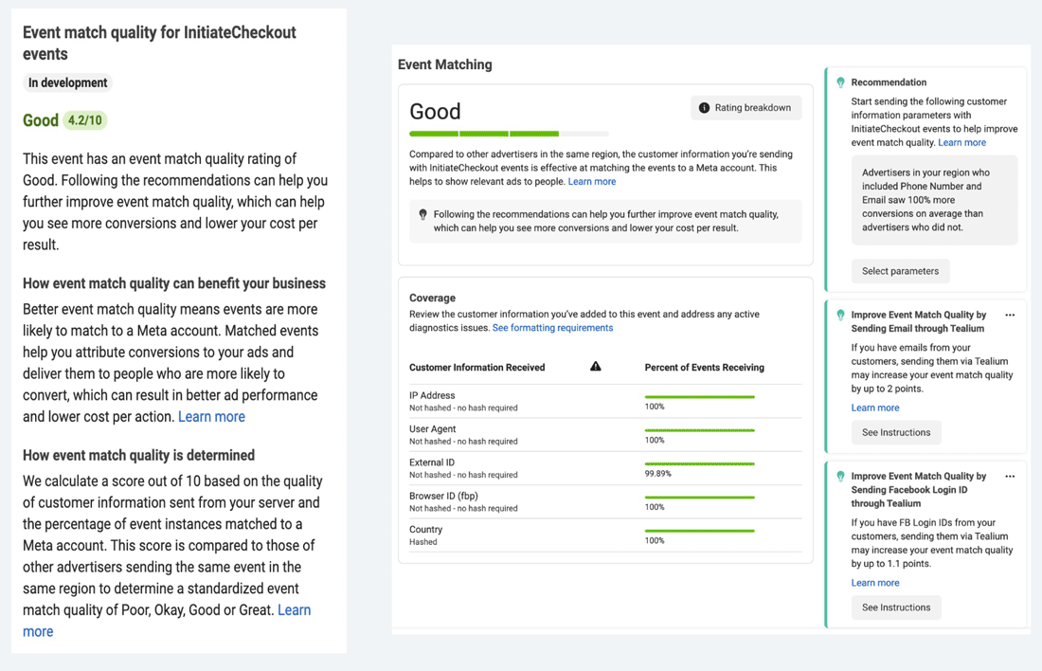
Task: Click Learn more under the Good rating description
Action: point(592,181)
